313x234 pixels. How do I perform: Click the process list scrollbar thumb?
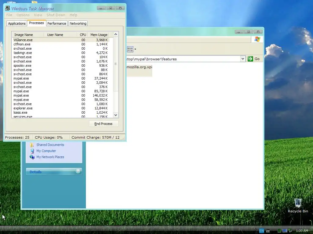(116, 64)
